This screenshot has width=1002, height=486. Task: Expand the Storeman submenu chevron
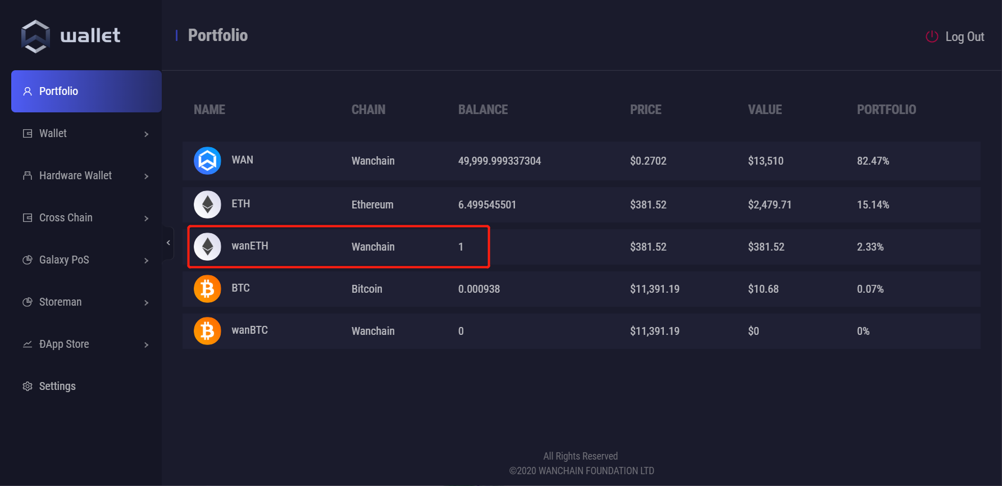tap(146, 302)
